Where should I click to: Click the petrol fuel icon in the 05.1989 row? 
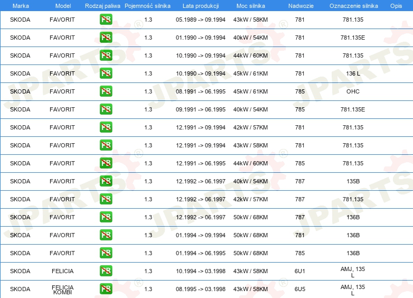point(106,19)
